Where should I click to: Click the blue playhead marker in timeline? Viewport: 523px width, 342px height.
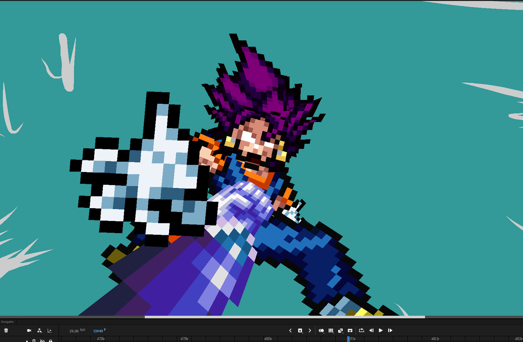pos(348,339)
